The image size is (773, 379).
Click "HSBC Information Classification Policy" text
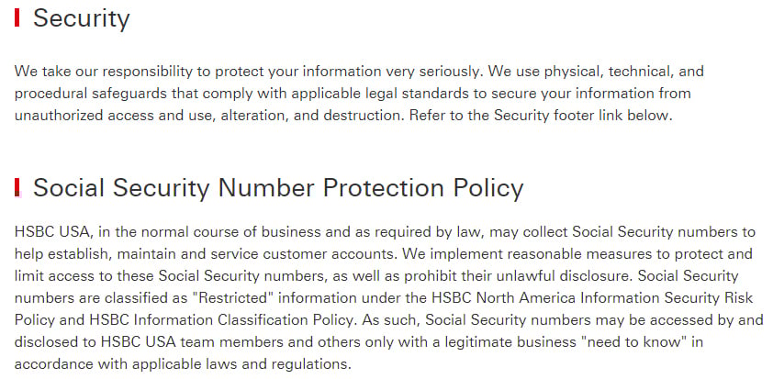(x=222, y=320)
